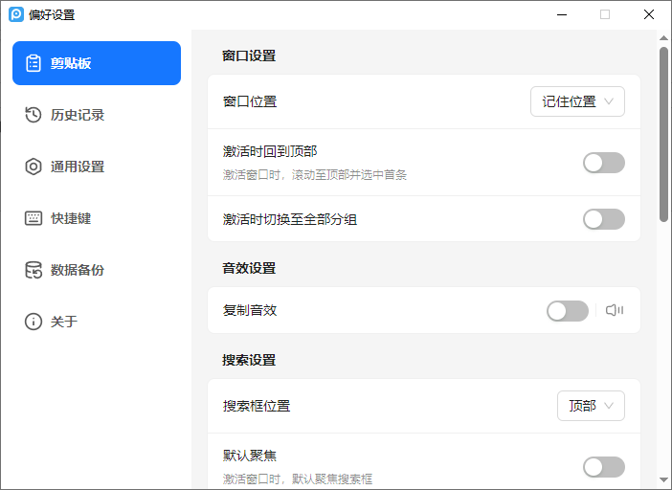Switch to the 通用设置 tab

78,167
